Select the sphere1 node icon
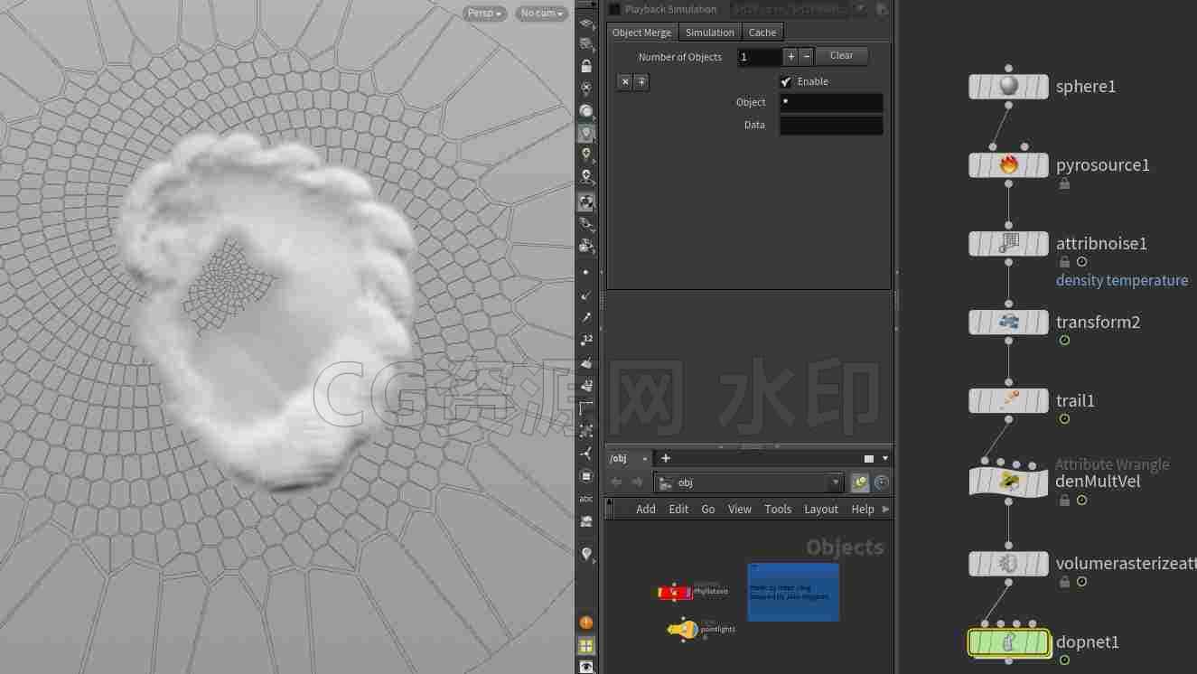 click(1008, 87)
